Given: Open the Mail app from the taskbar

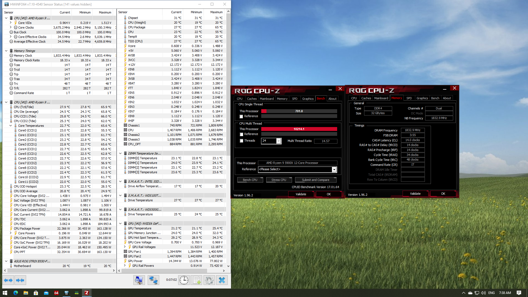Looking at the screenshot, I should click(x=46, y=293).
